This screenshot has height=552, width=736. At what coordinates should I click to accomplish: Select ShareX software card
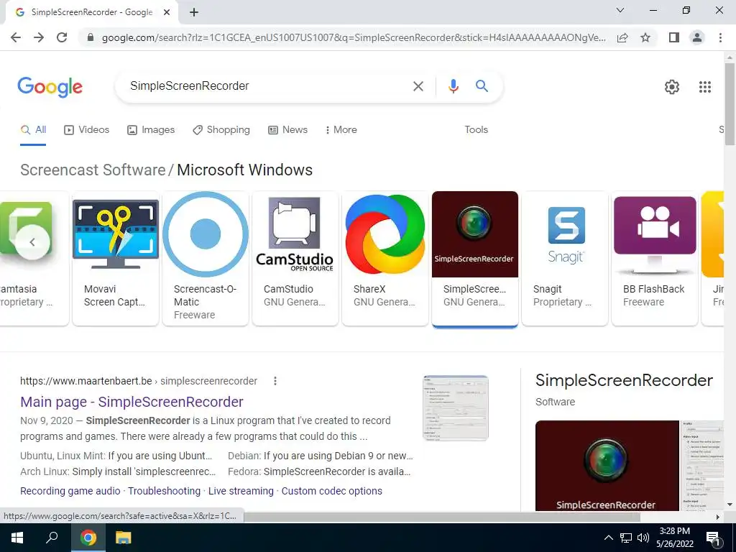coord(385,258)
